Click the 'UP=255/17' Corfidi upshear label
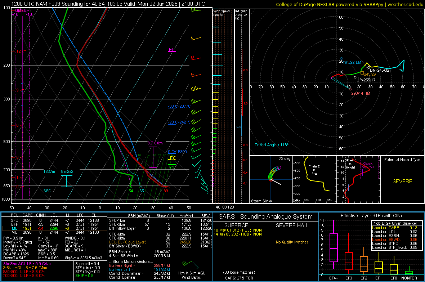The width and height of the screenshot is (425, 282). [366, 80]
